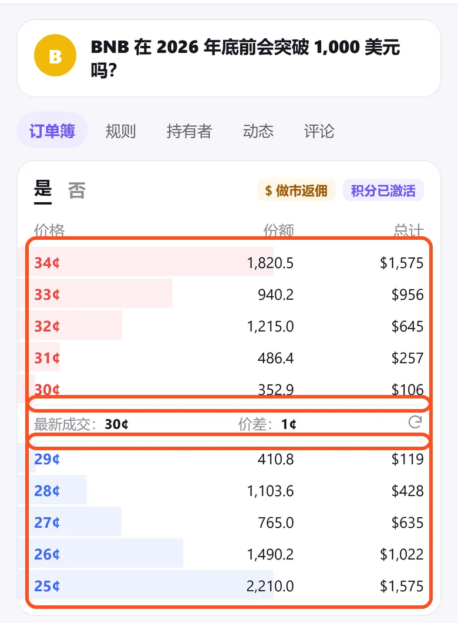Select the 26¢ bid price
The height and width of the screenshot is (623, 458).
pos(47,554)
